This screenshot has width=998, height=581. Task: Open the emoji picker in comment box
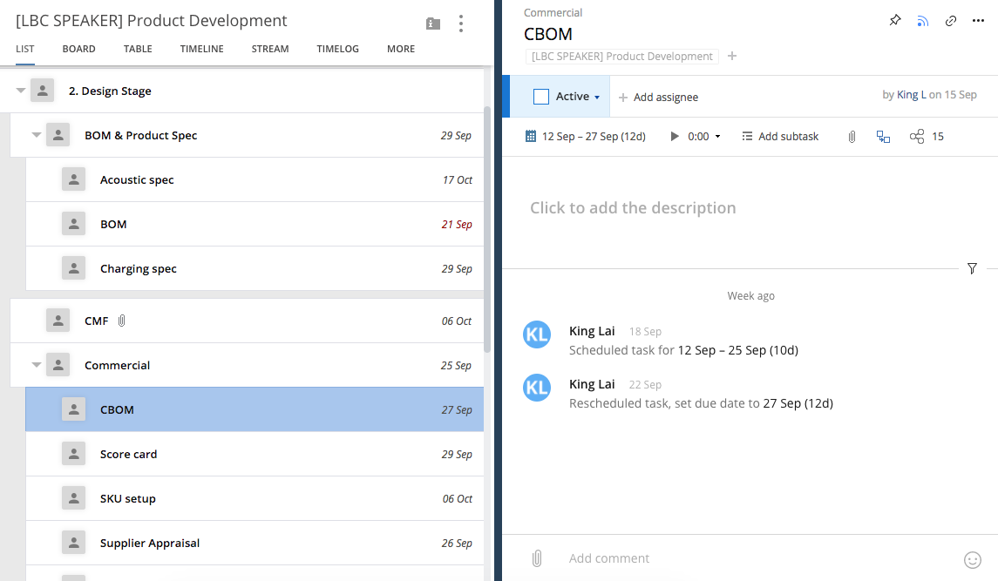tap(973, 559)
